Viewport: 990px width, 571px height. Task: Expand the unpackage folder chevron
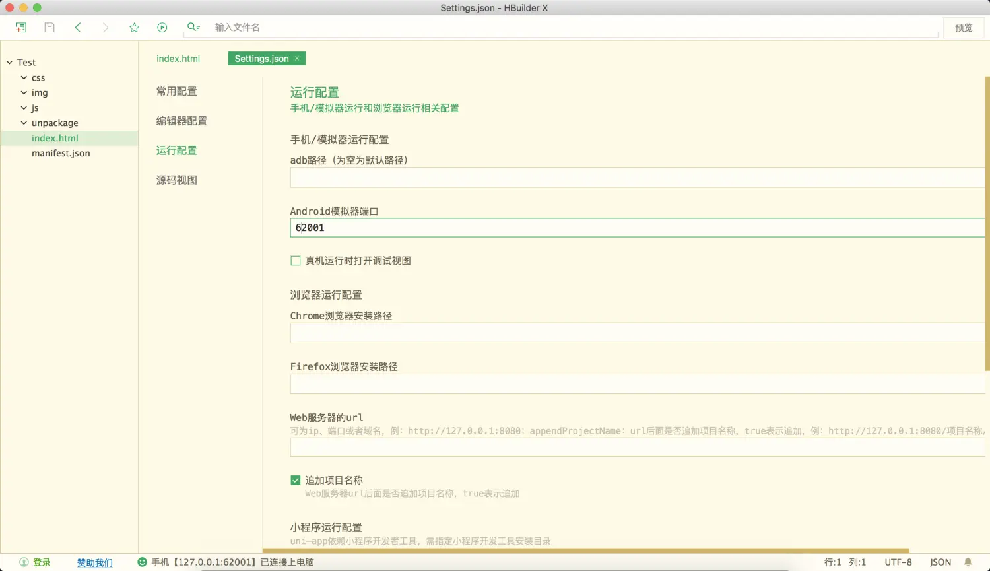24,123
